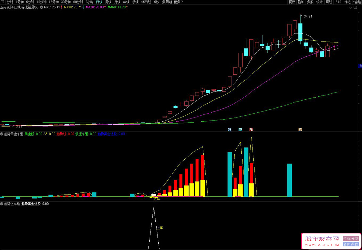362x250 pixels.
Task: Select the 周线 weekly period
Action: (108, 2)
